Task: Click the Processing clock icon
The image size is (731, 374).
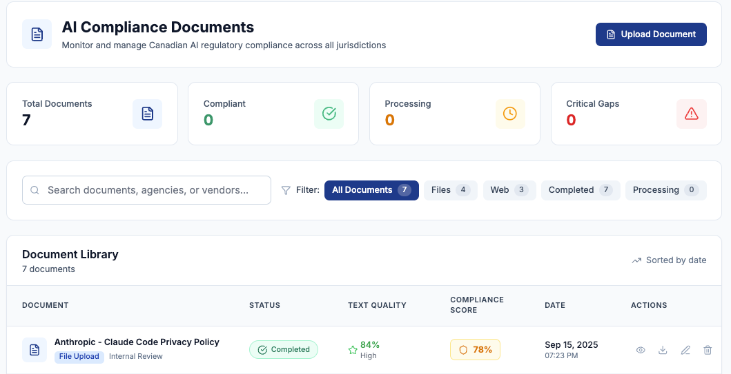Action: point(510,114)
